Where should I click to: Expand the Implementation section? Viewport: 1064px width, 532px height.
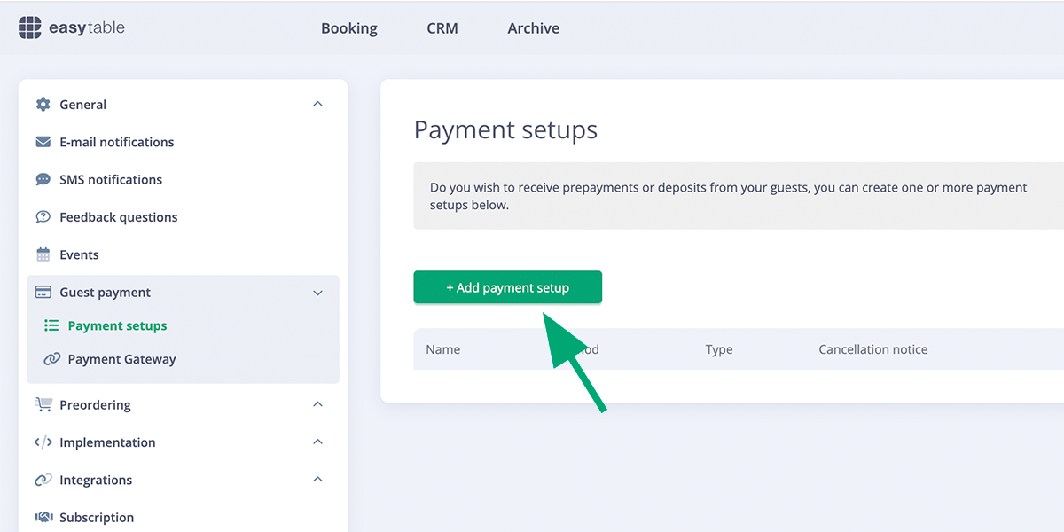[x=317, y=442]
